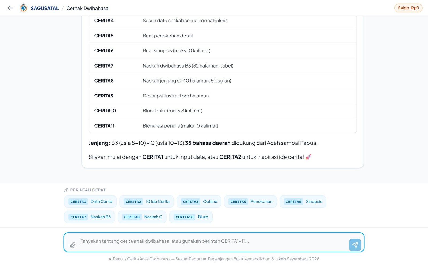Open the SAGUSATAL logo icon
Image resolution: width=428 pixels, height=267 pixels.
click(x=24, y=8)
